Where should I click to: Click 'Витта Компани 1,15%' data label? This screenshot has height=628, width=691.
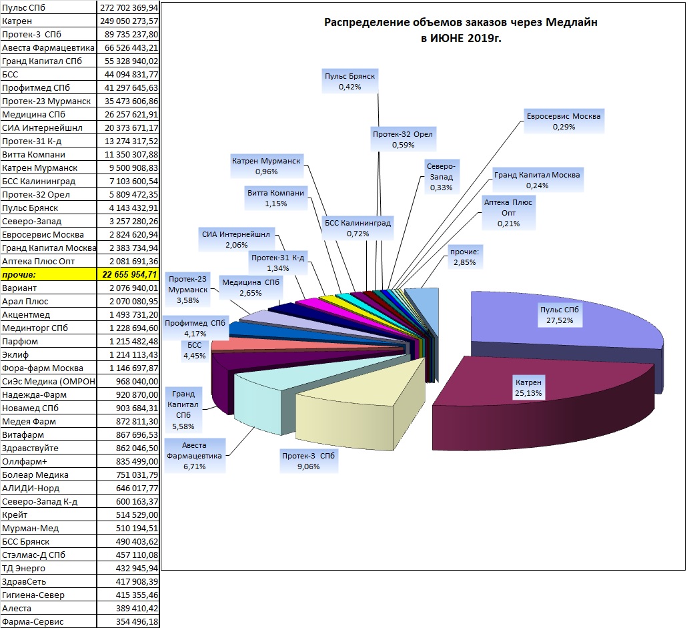pos(276,198)
